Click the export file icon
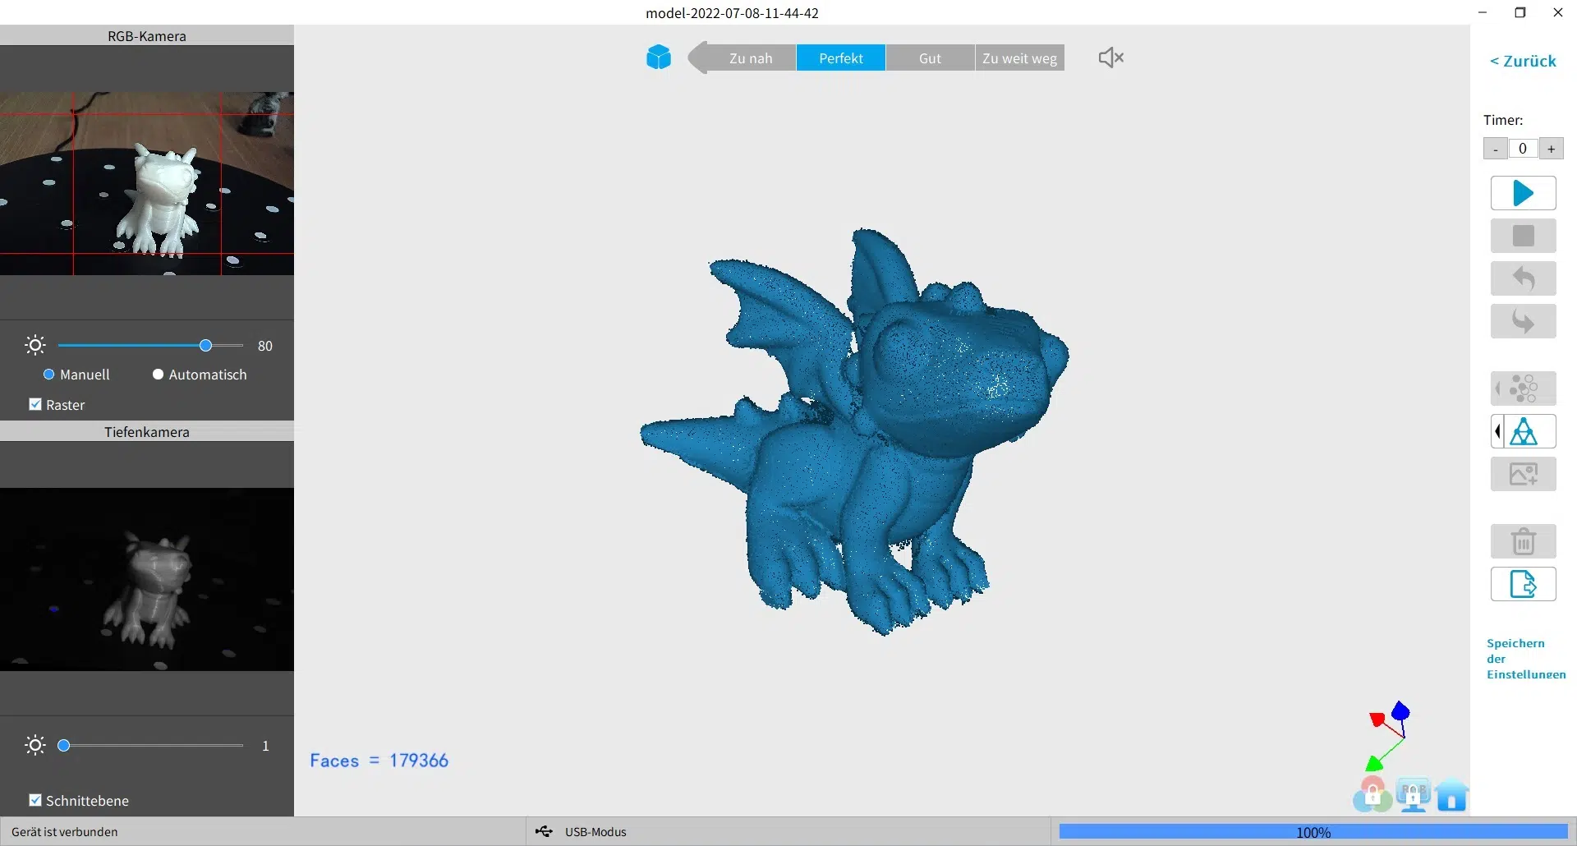The width and height of the screenshot is (1577, 846). (1523, 584)
